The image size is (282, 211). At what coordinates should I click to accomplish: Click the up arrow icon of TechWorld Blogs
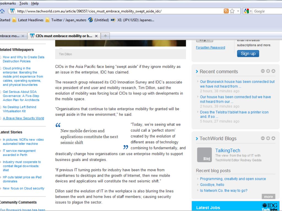[x=273, y=138]
